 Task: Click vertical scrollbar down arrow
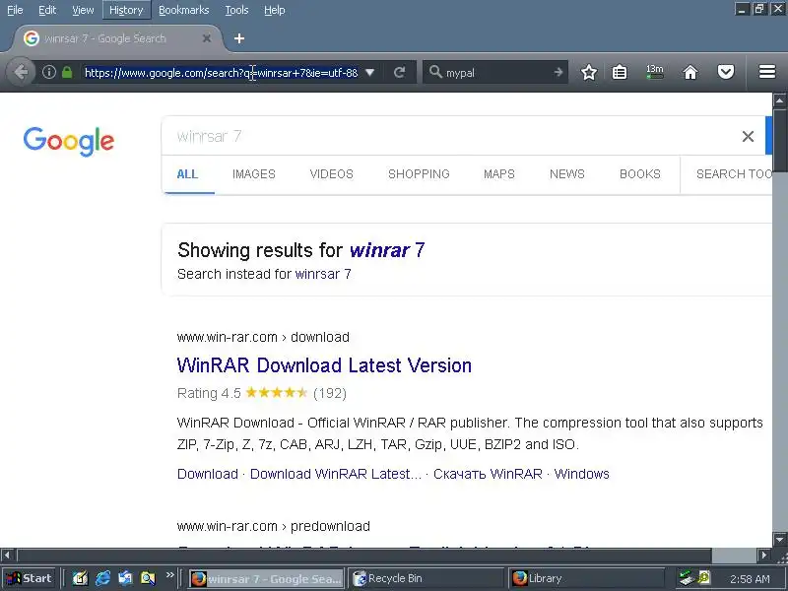click(x=779, y=539)
